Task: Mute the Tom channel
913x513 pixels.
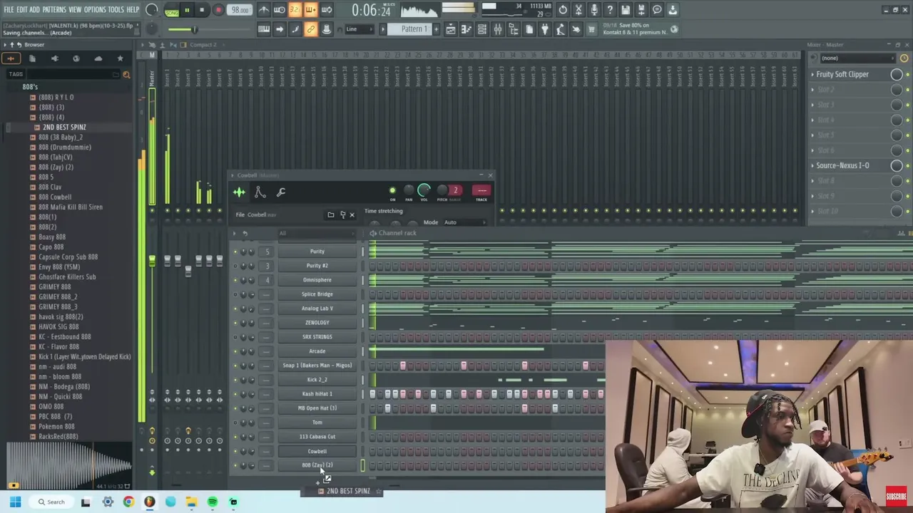Action: coord(235,423)
